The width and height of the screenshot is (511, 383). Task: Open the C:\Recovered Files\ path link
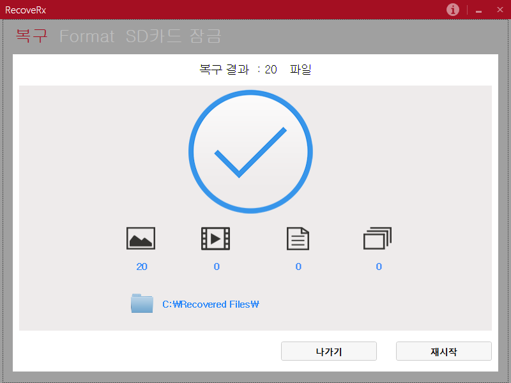(x=211, y=304)
